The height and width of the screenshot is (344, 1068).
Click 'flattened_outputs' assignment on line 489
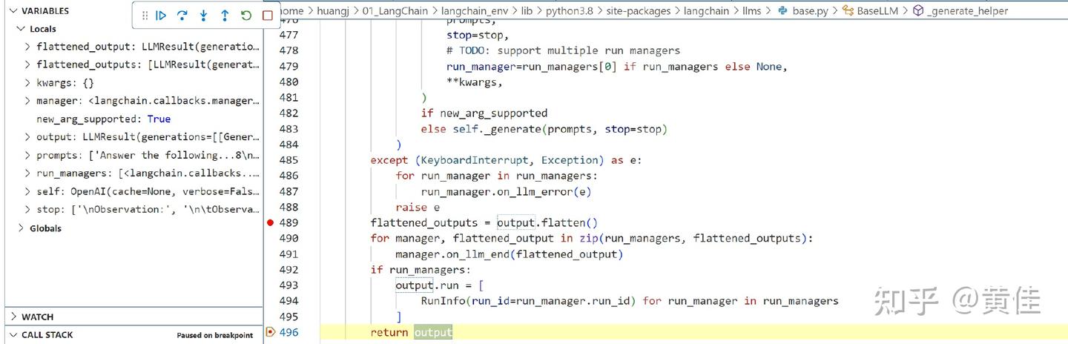424,222
